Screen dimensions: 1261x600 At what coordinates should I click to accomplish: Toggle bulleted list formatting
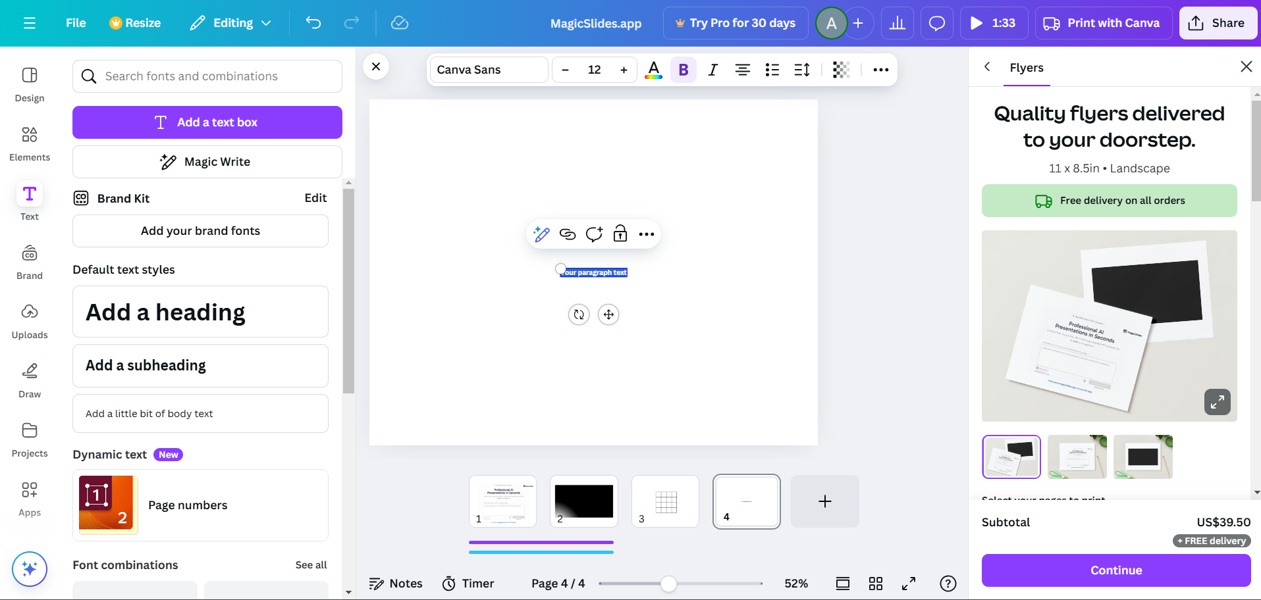pos(772,70)
